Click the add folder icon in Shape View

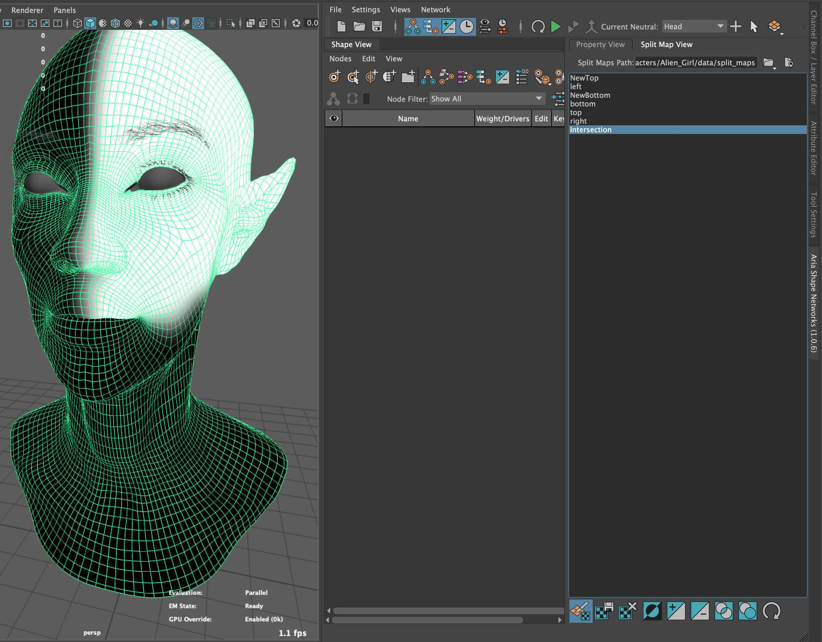pyautogui.click(x=408, y=77)
